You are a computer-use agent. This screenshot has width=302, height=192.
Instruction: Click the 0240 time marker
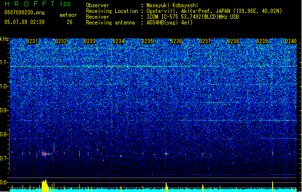click(x=291, y=41)
